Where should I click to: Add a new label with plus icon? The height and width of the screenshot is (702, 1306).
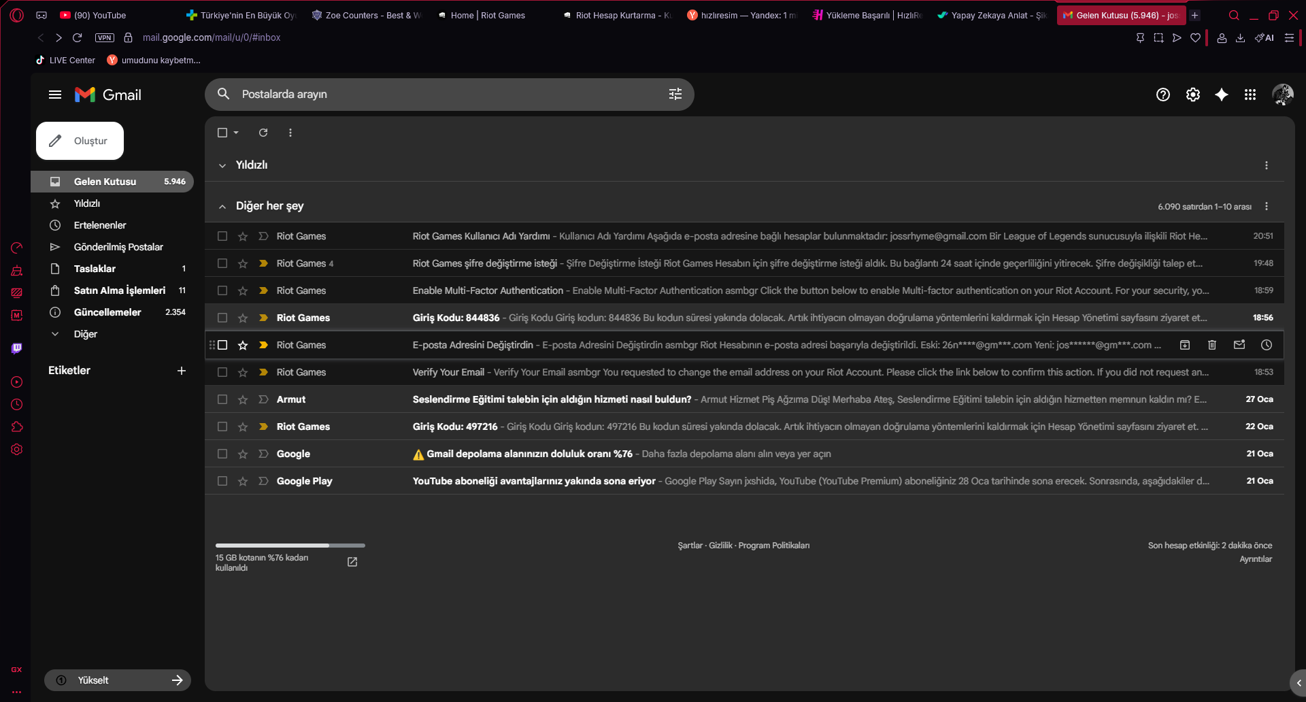[182, 371]
